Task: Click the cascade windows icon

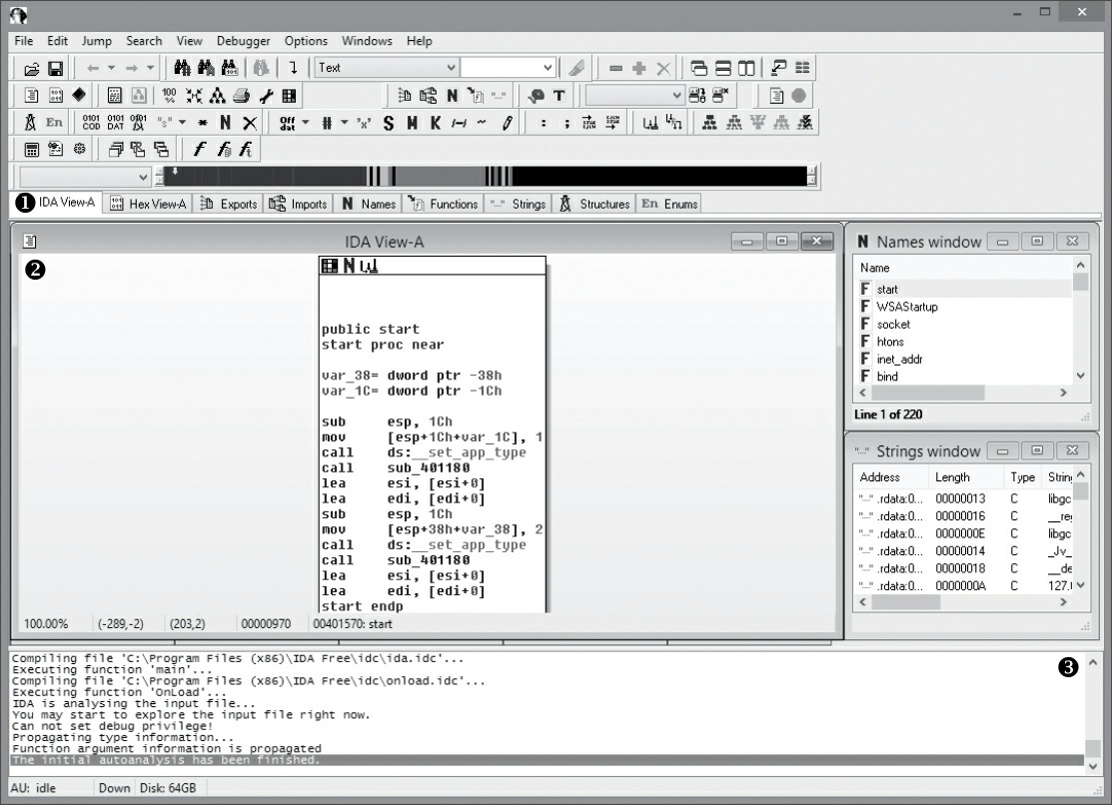Action: [698, 68]
